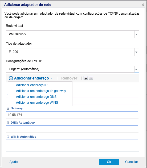147x168 pixels.
Task: Choose Adicionar um endereço WINS
Action: [37, 103]
